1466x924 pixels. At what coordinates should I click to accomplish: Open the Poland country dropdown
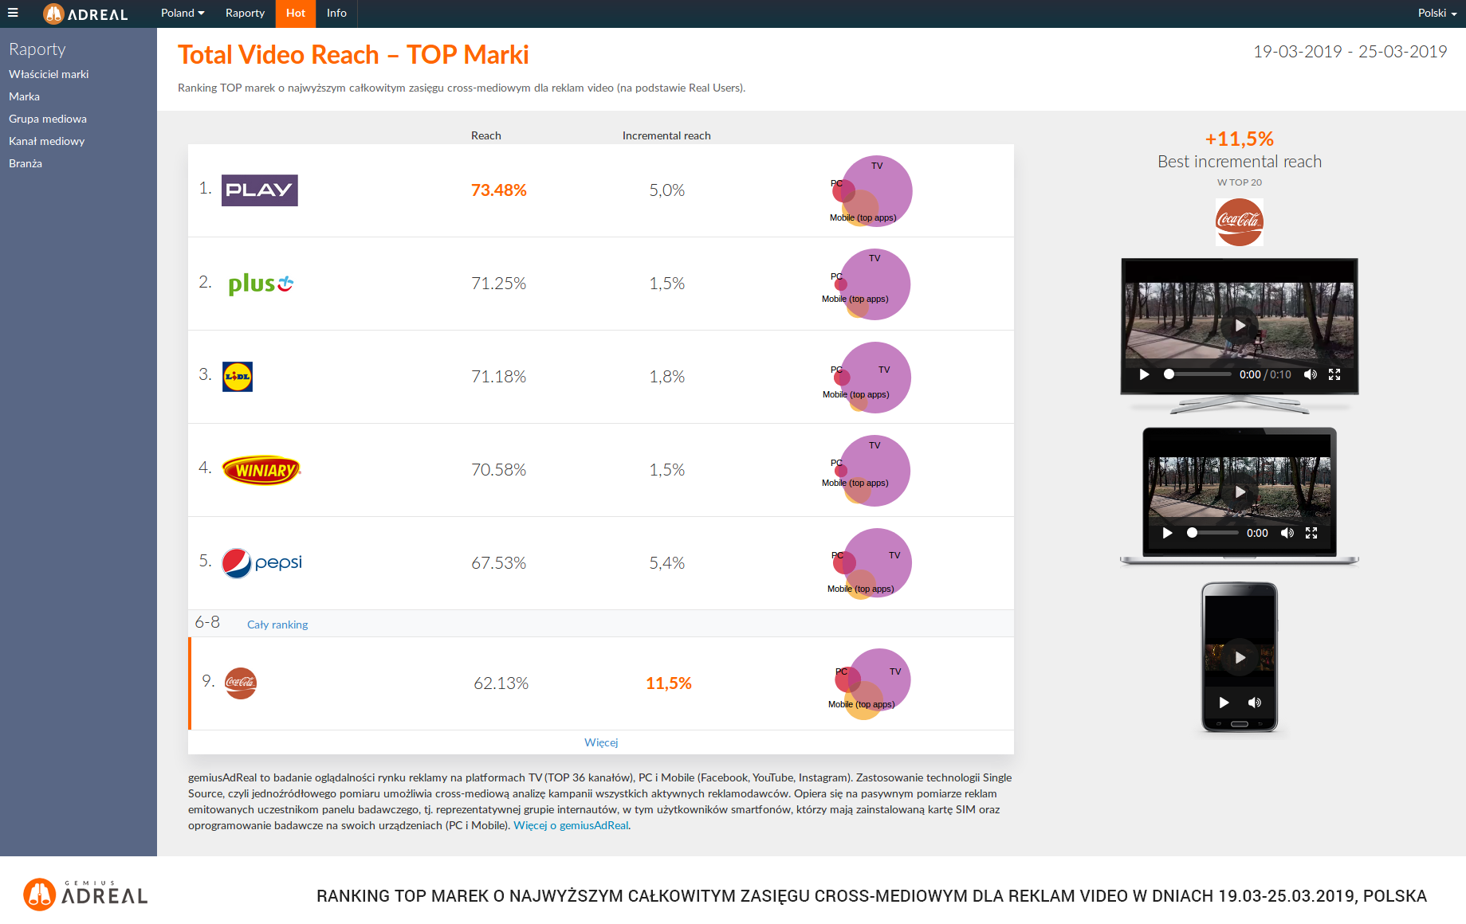click(183, 13)
